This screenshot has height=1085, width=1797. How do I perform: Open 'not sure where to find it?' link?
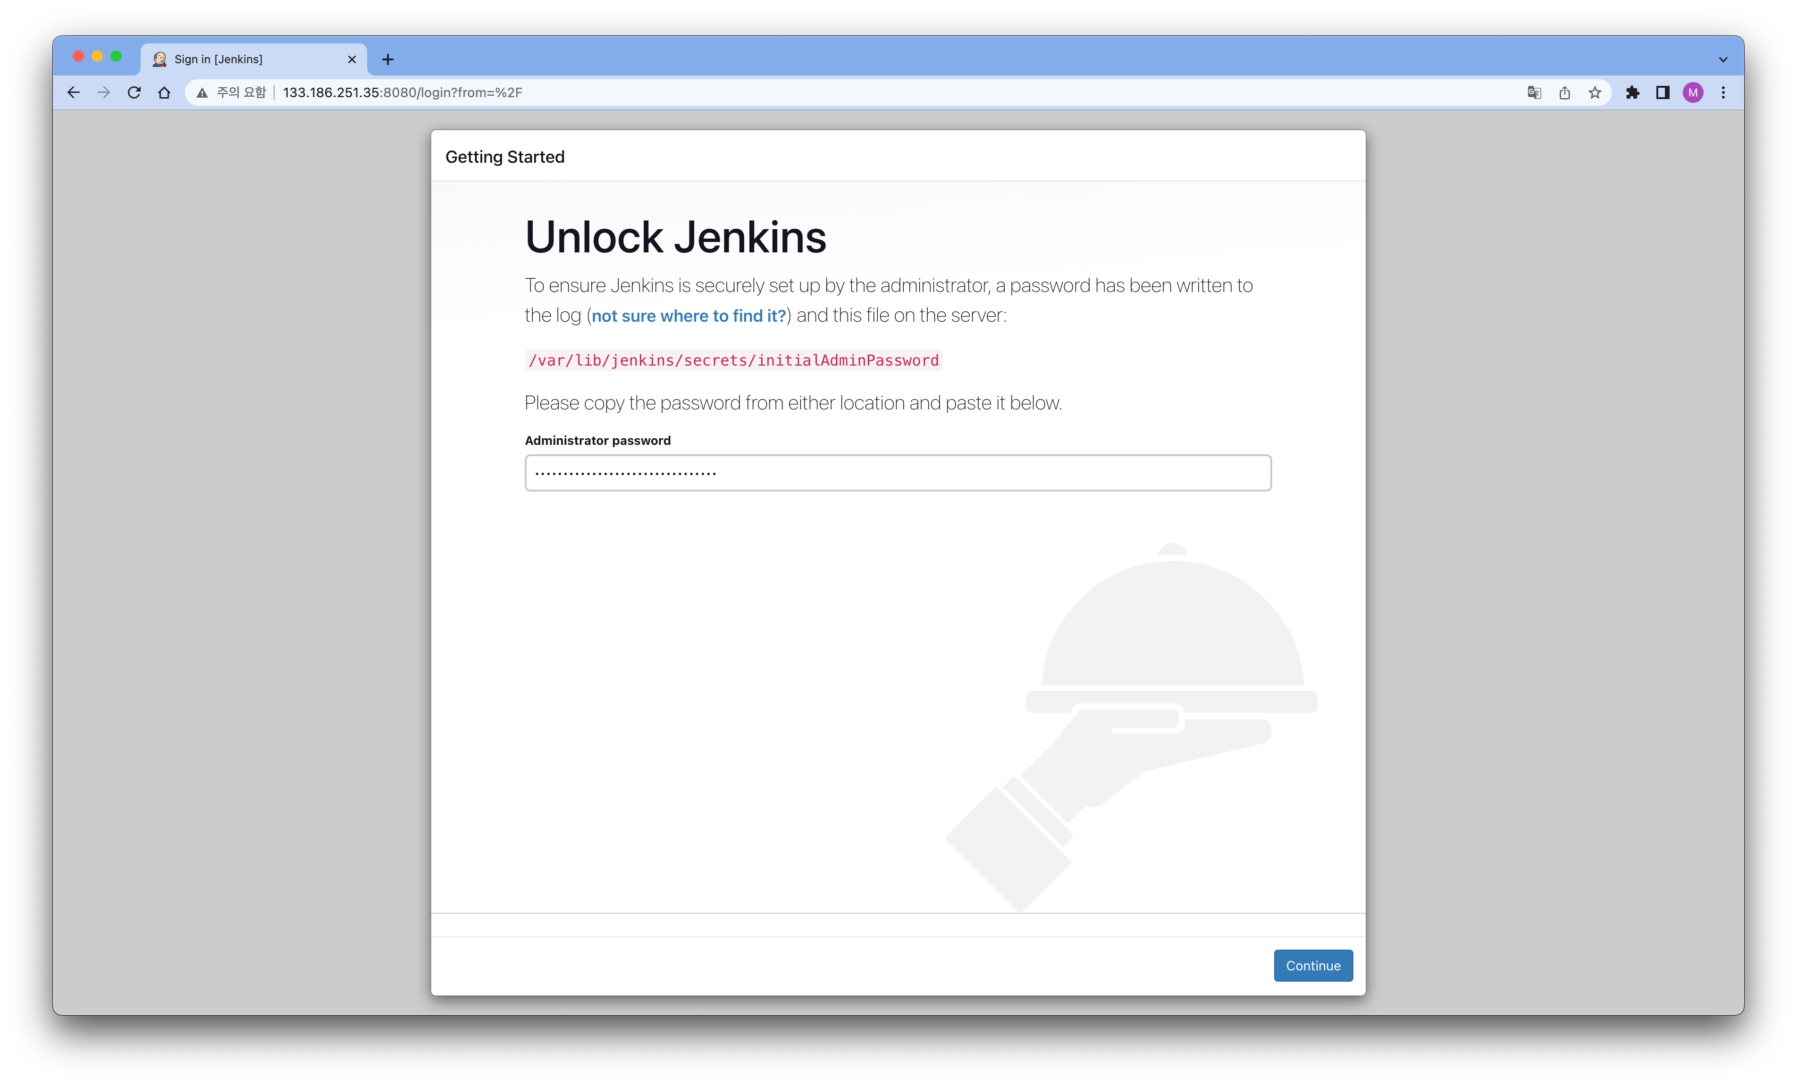tap(689, 316)
